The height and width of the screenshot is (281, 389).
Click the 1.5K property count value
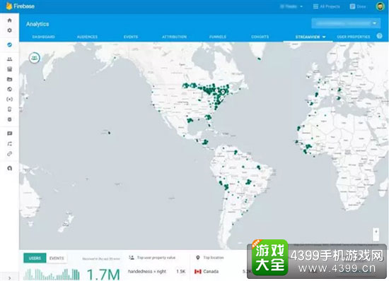(181, 271)
